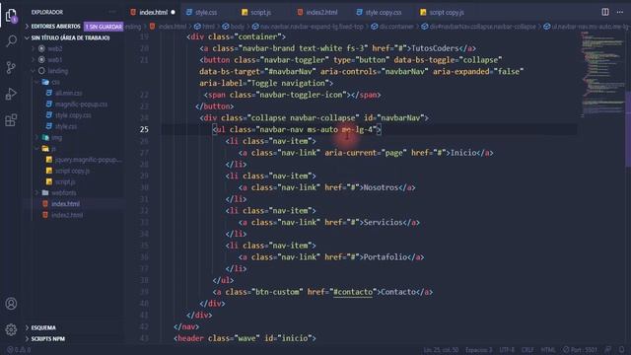Screen dimensions: 631x355
Task: Open the Explorer view in the activity bar
Action: point(11,16)
